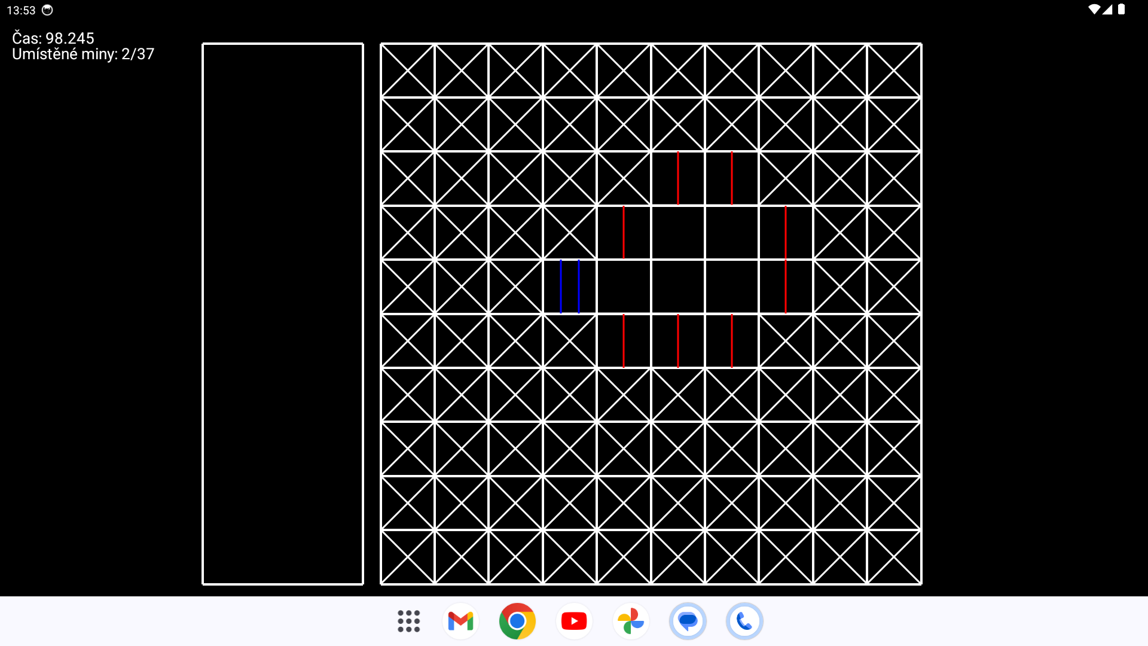
Task: Tap the status bar clock showing 13:53
Action: 21,10
